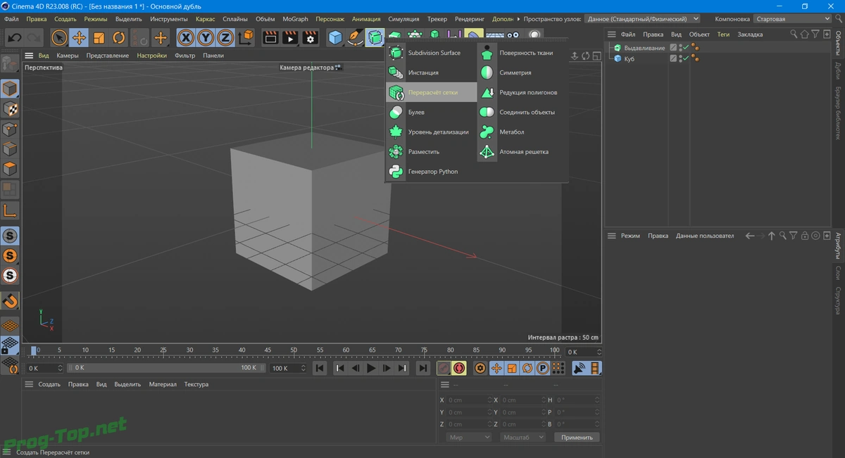Play animation forward
Screen dimensions: 845x458
[371, 368]
